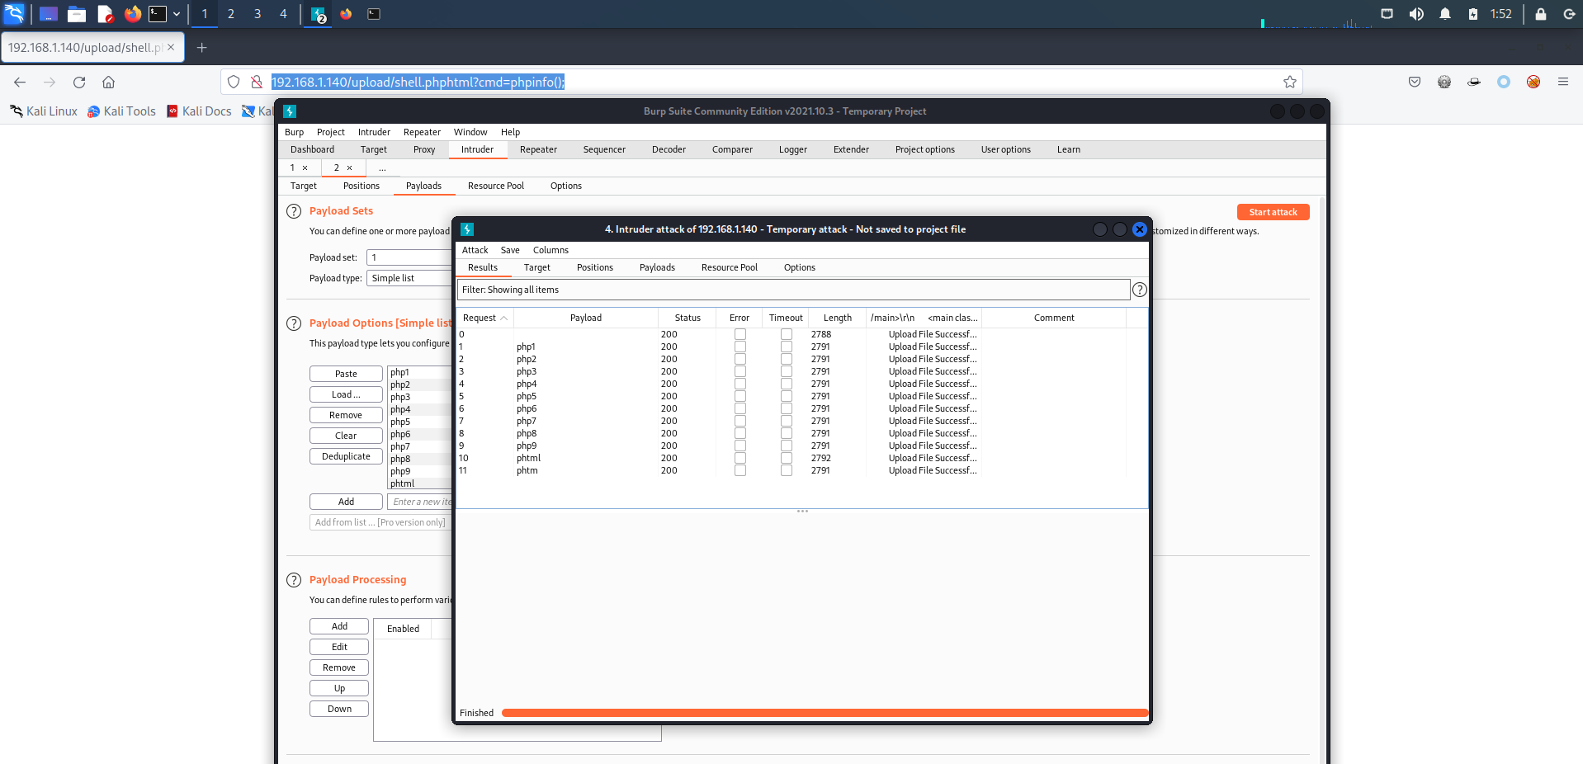The image size is (1583, 764).
Task: Tick the Error checkbox for the php9 row
Action: point(740,446)
